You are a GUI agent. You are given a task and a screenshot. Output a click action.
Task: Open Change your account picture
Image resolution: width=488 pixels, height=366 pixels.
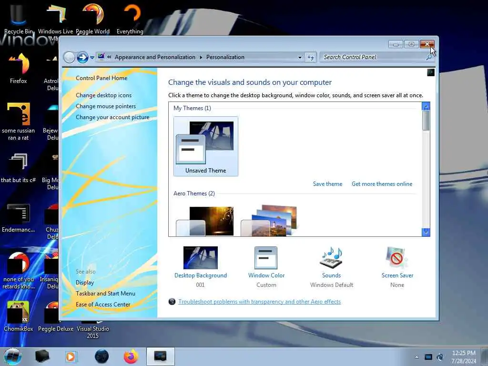pyautogui.click(x=112, y=117)
